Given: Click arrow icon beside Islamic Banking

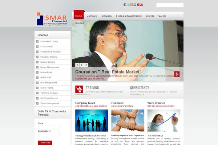Looking at the screenshot, I should click(x=37, y=62).
